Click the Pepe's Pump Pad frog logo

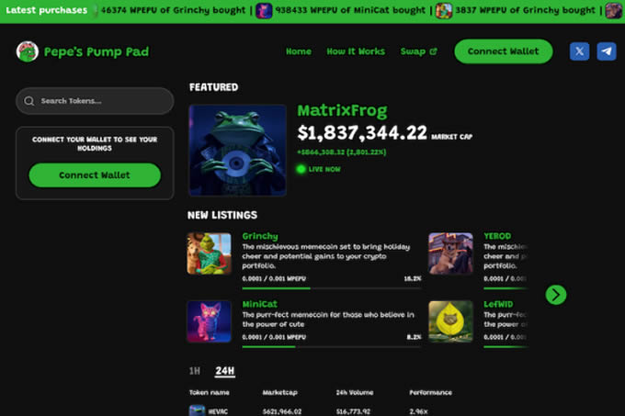28,51
